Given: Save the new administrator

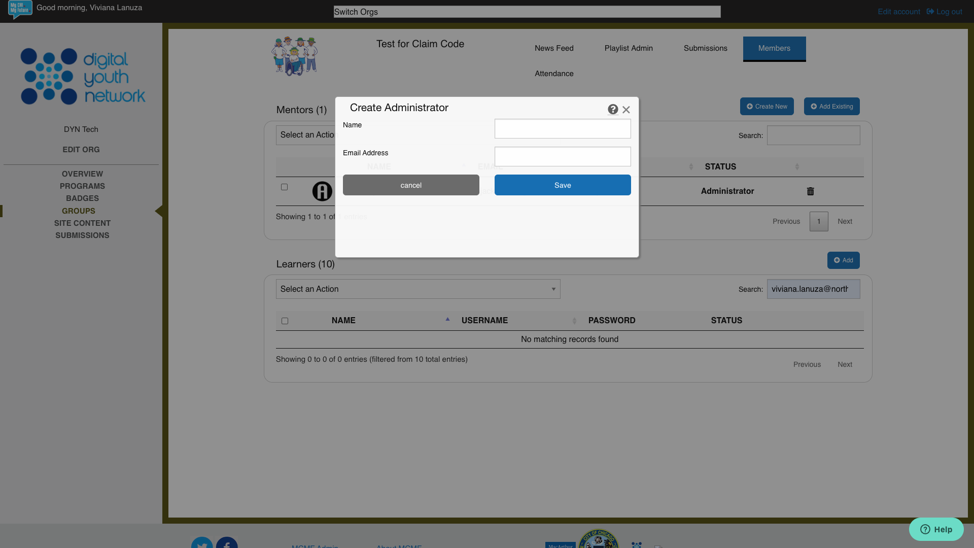Looking at the screenshot, I should [x=562, y=185].
